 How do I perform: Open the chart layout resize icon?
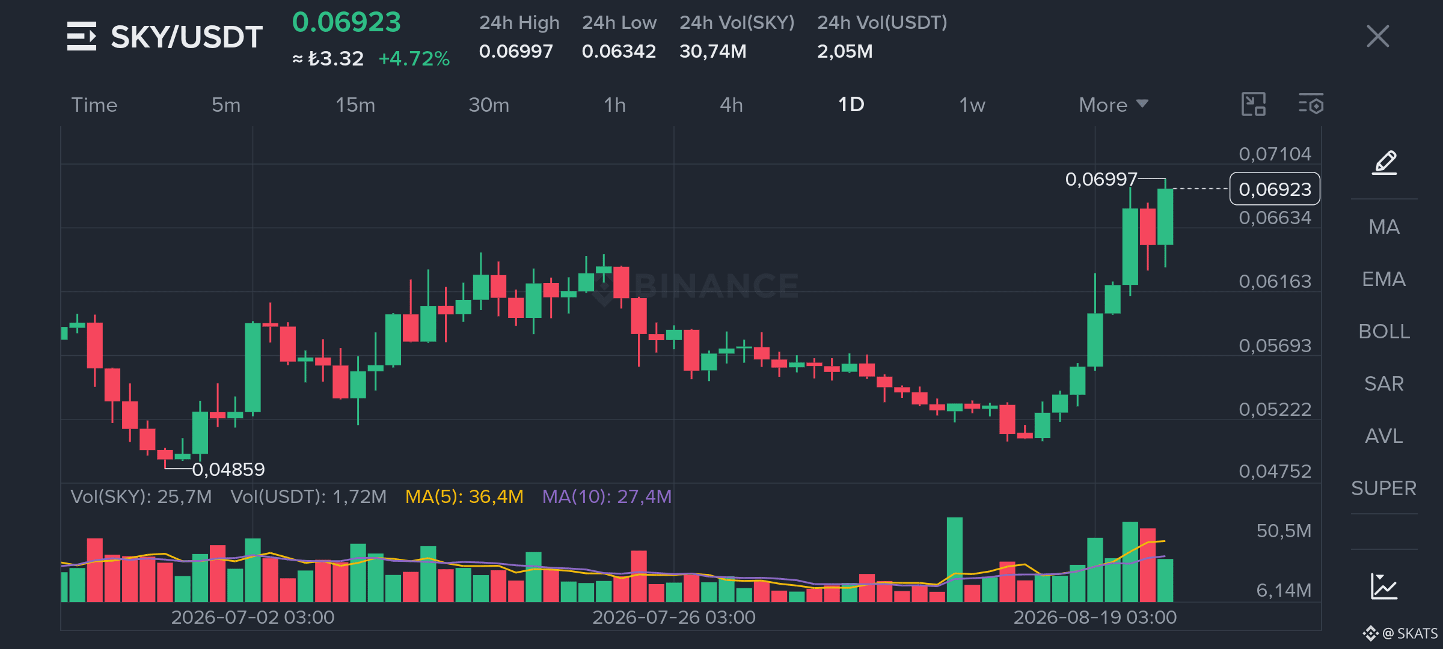pos(1254,105)
